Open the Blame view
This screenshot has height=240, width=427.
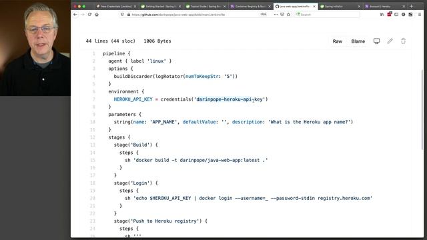358,41
